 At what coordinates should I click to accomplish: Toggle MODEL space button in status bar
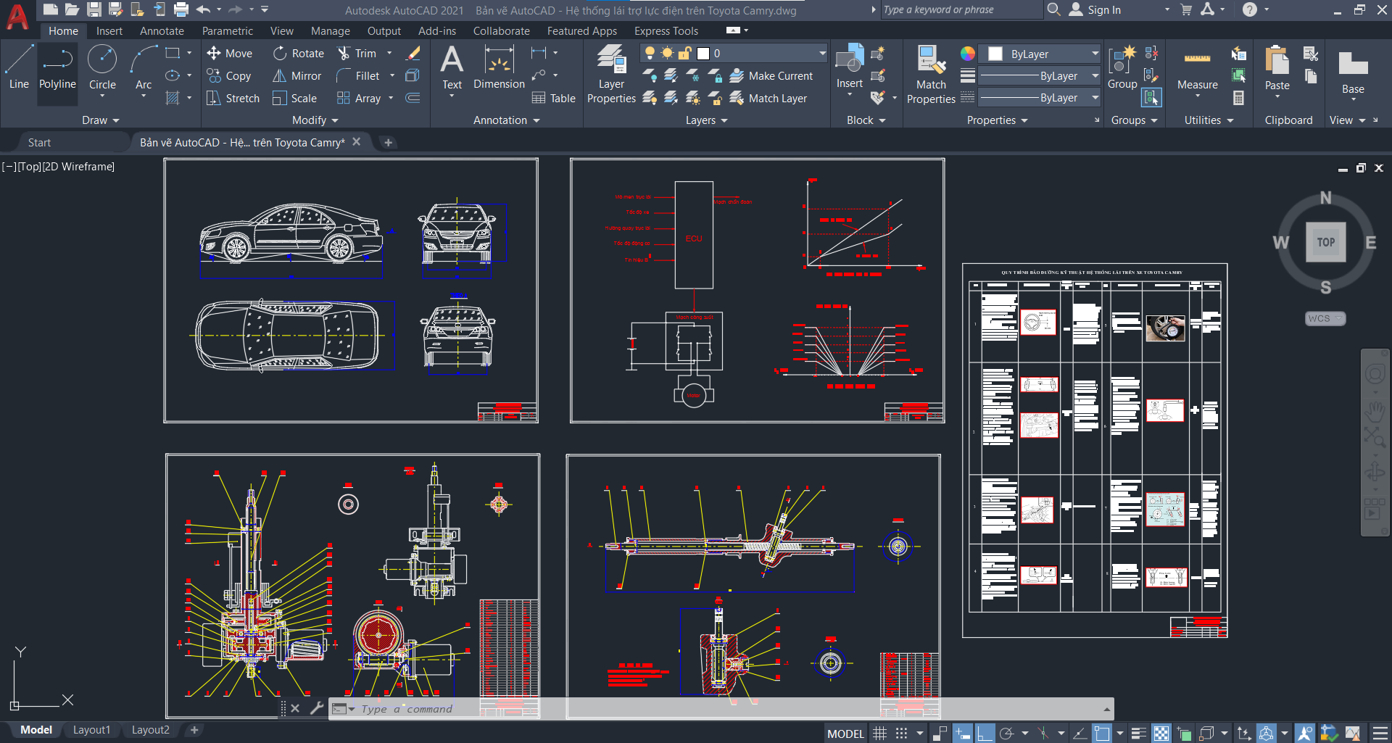pyautogui.click(x=845, y=733)
